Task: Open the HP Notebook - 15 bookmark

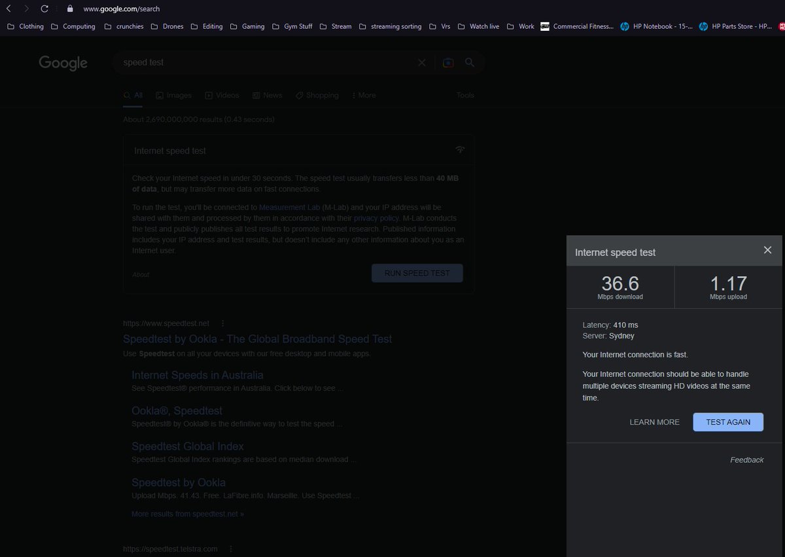Action: coord(656,27)
